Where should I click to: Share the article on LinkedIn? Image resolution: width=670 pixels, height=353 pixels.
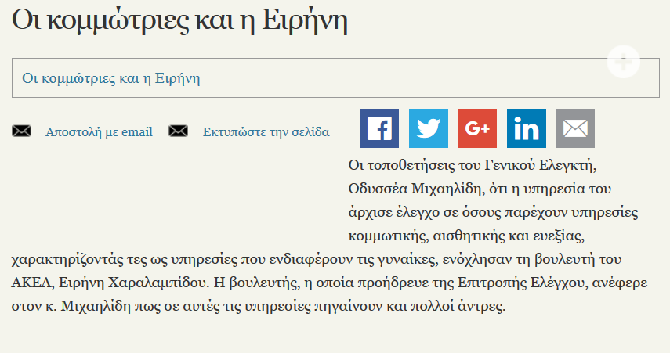pyautogui.click(x=527, y=128)
